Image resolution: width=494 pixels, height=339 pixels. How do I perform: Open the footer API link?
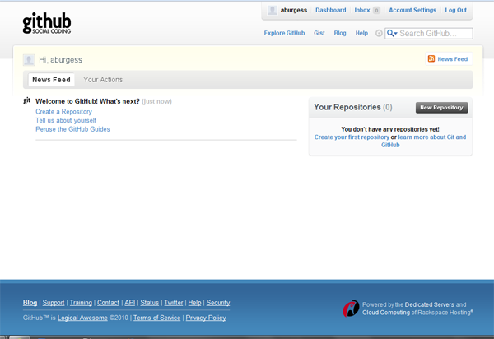[x=130, y=303]
